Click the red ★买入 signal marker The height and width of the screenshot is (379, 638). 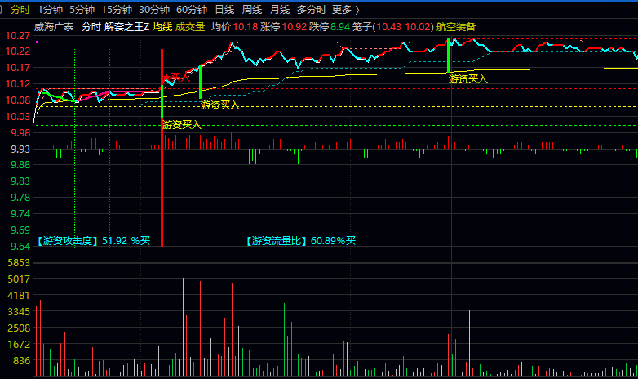tap(176, 77)
